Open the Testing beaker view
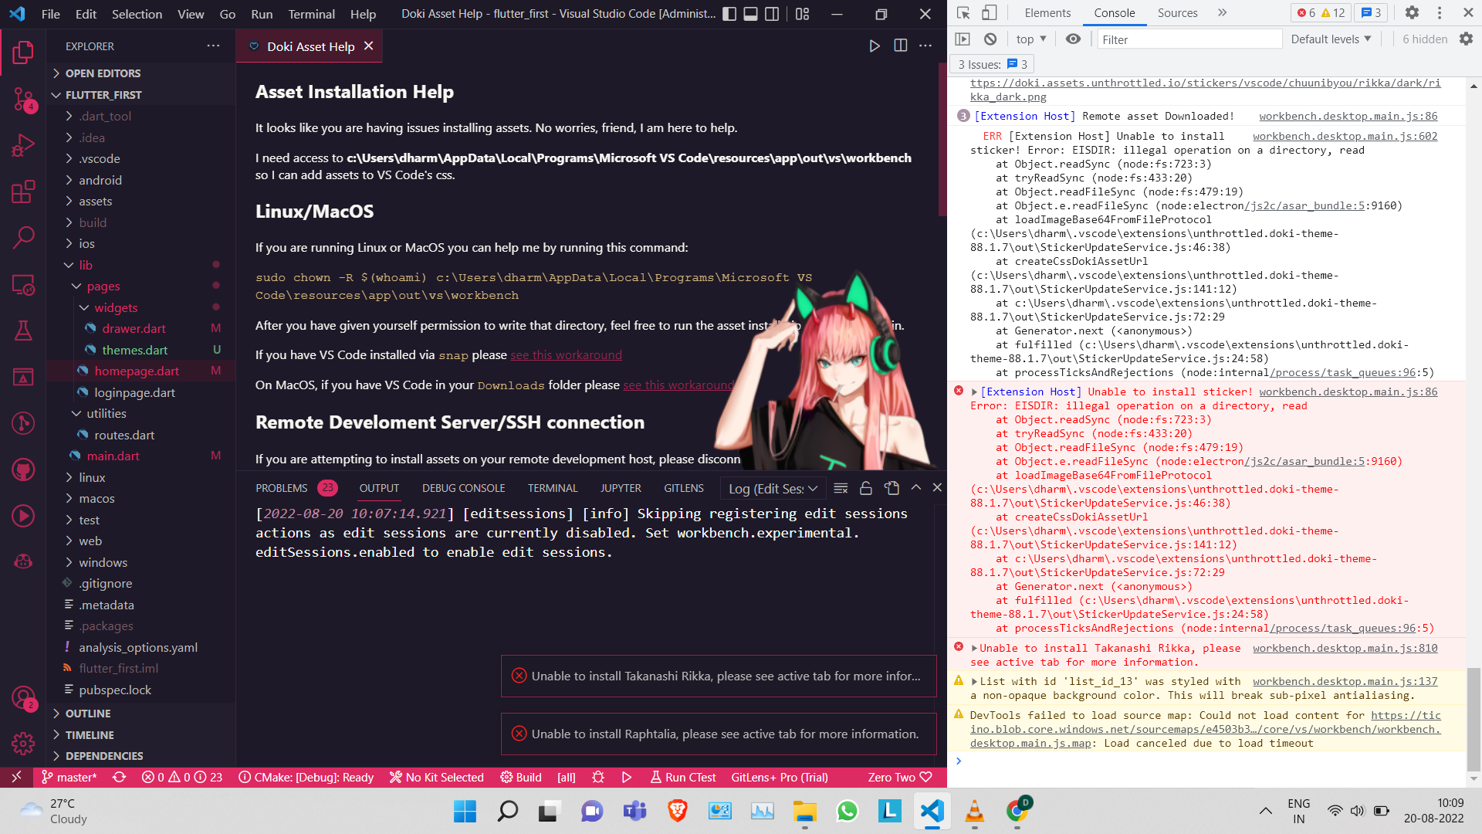1482x834 pixels. click(x=23, y=331)
